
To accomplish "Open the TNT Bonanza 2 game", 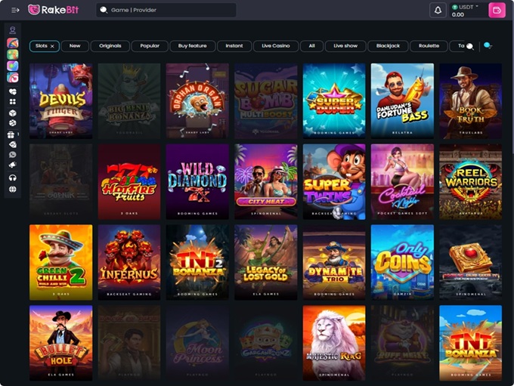I will tap(197, 262).
